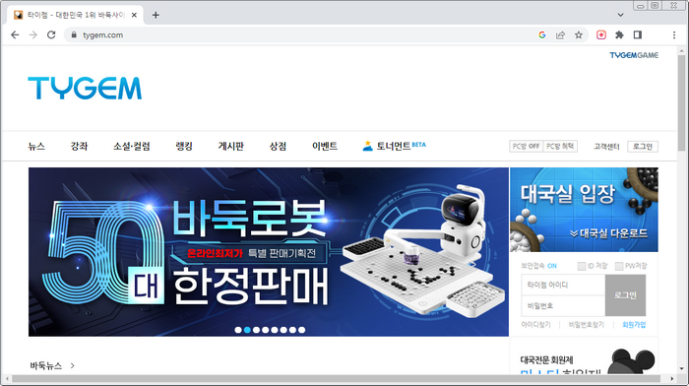Toggle the PC방 OFF button
The height and width of the screenshot is (386, 689).
coord(526,146)
